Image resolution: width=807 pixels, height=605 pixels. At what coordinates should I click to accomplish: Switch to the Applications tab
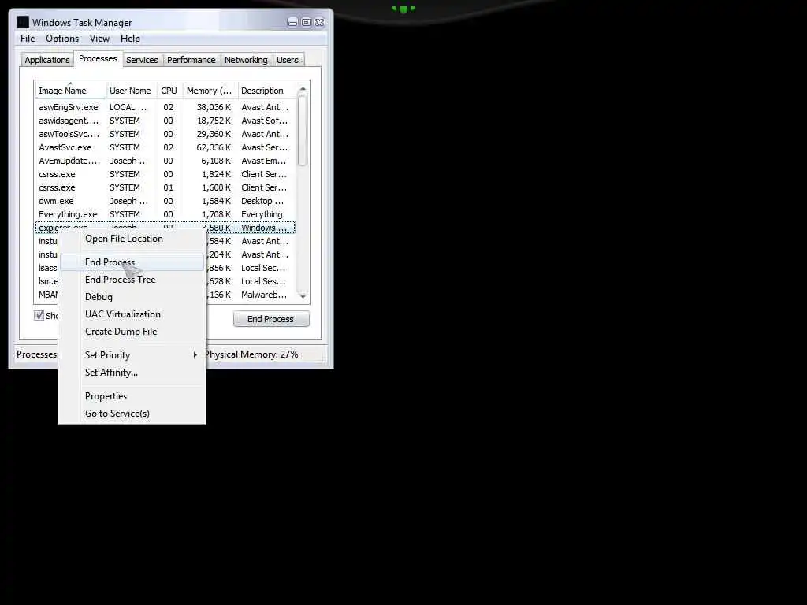46,60
